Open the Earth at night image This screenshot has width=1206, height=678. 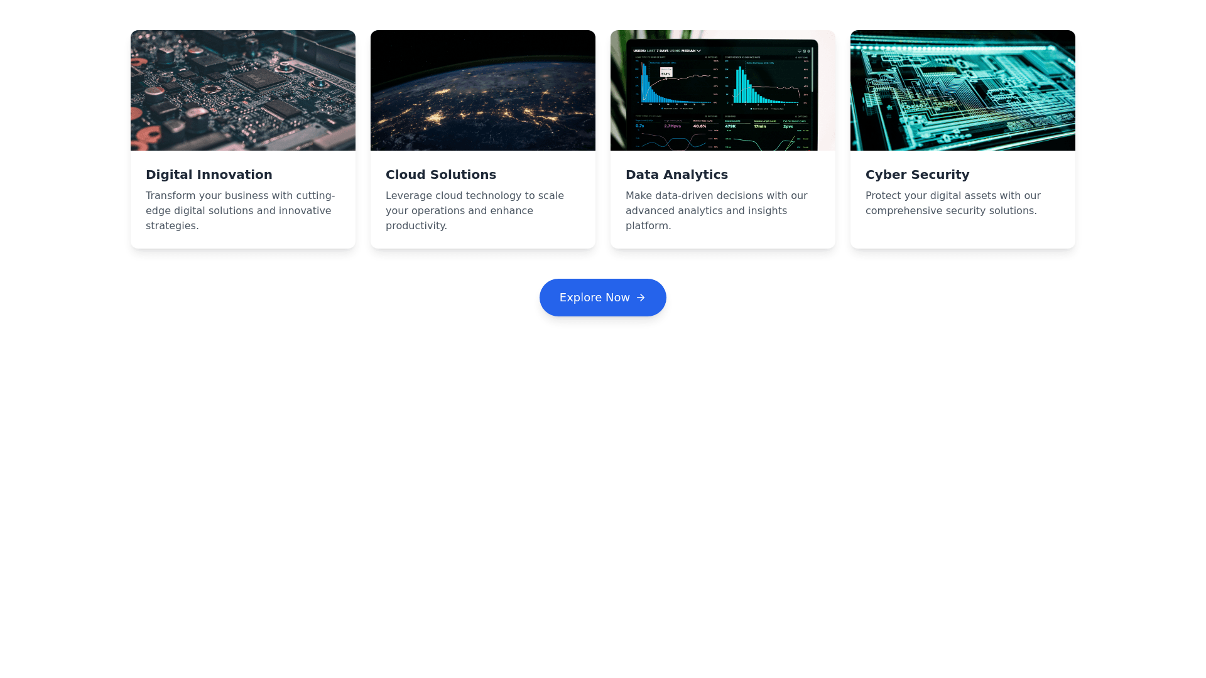(x=483, y=90)
